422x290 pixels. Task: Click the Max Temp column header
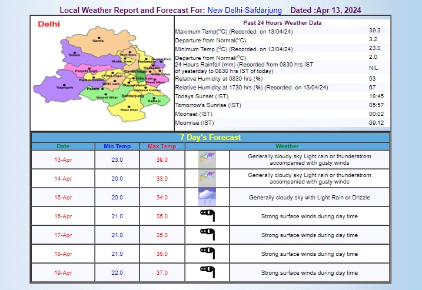(162, 146)
